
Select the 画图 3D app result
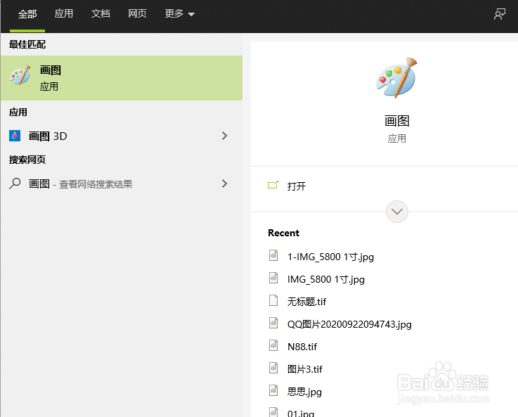click(x=122, y=136)
